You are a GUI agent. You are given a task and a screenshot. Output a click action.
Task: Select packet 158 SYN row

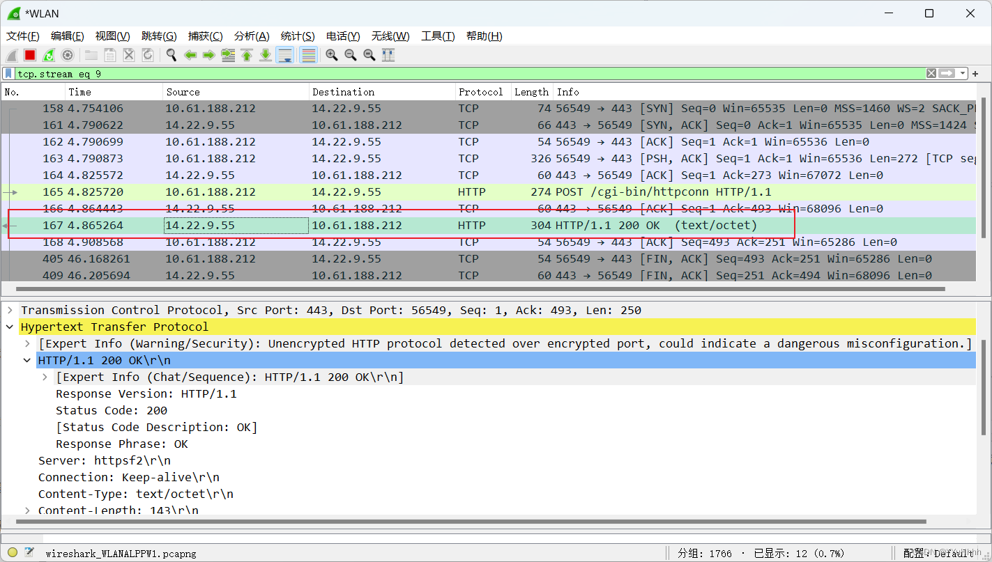489,108
